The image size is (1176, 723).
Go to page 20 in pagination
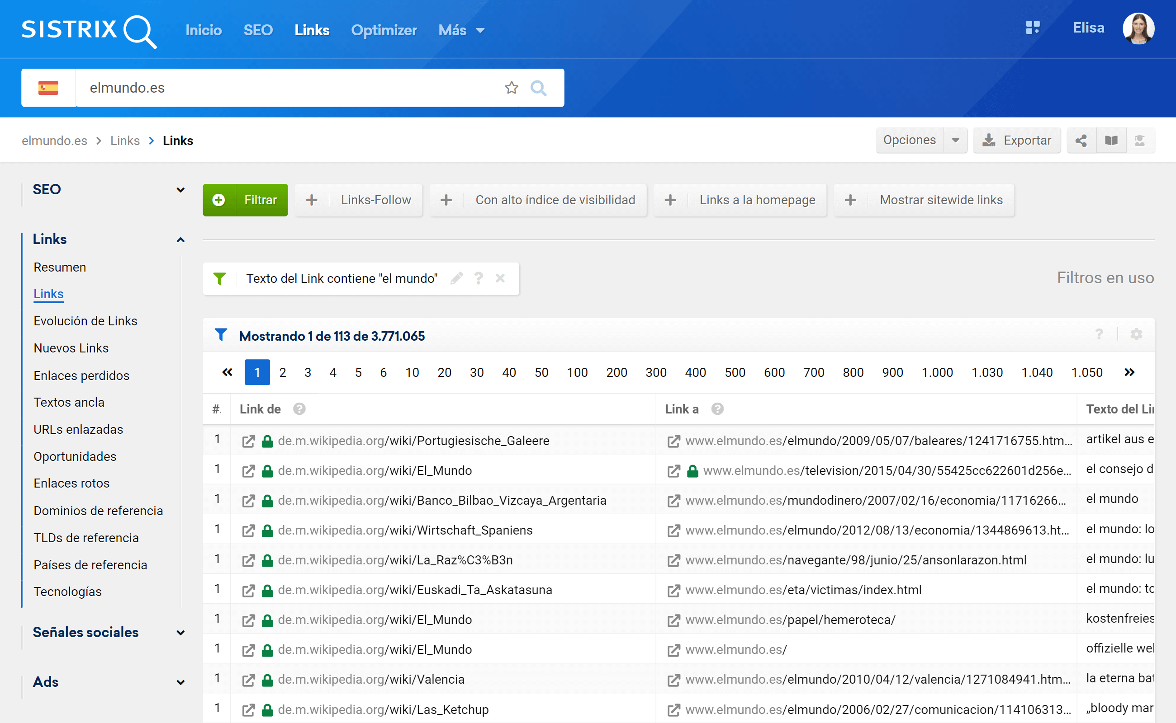[444, 372]
